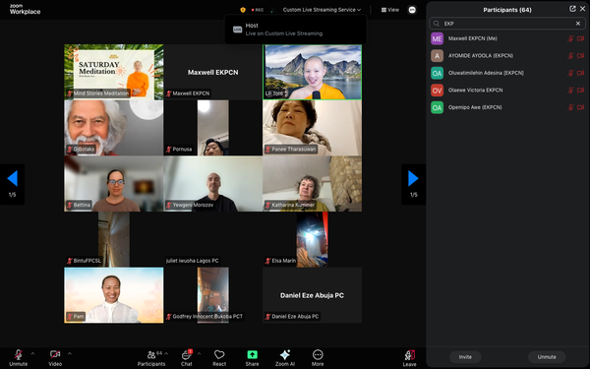This screenshot has height=369, width=590.
Task: Select Maxwell EKPCN (Me) in participant list
Action: coord(507,38)
